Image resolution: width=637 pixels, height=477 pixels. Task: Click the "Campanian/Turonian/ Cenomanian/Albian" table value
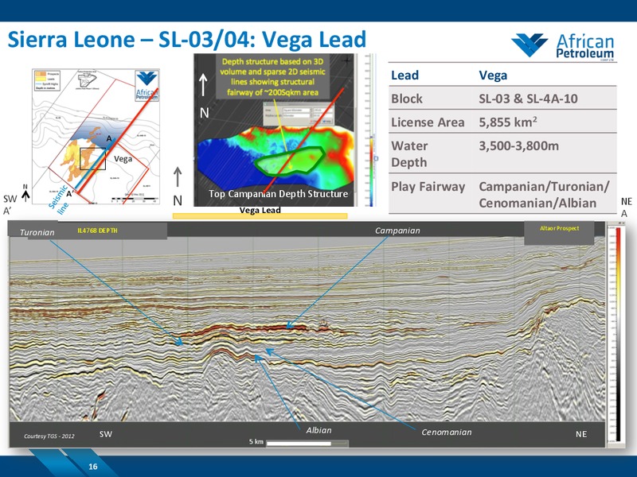point(544,195)
